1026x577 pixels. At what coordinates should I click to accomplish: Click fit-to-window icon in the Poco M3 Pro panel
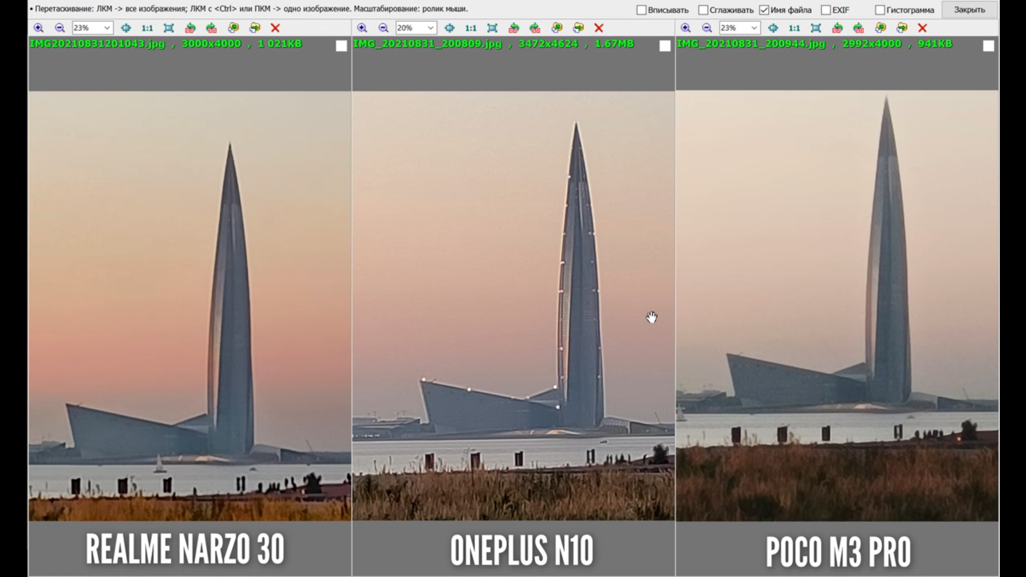point(815,28)
